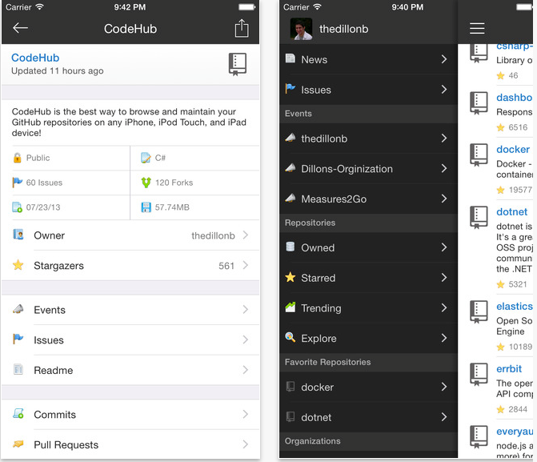The width and height of the screenshot is (537, 462).
Task: Select Trending in the sidebar menu
Action: pyautogui.click(x=368, y=307)
